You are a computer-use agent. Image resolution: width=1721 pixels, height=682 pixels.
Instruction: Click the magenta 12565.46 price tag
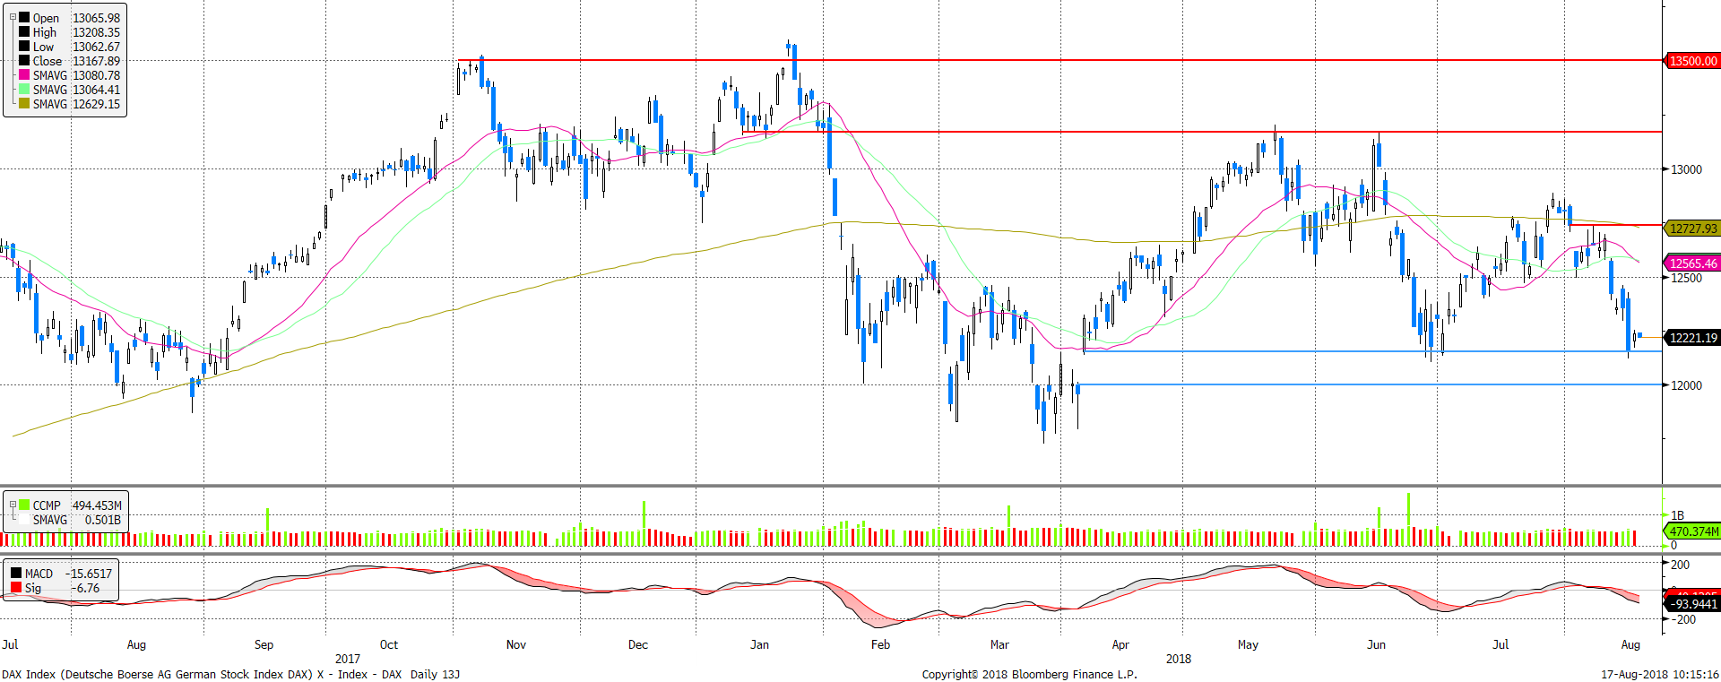click(1692, 263)
